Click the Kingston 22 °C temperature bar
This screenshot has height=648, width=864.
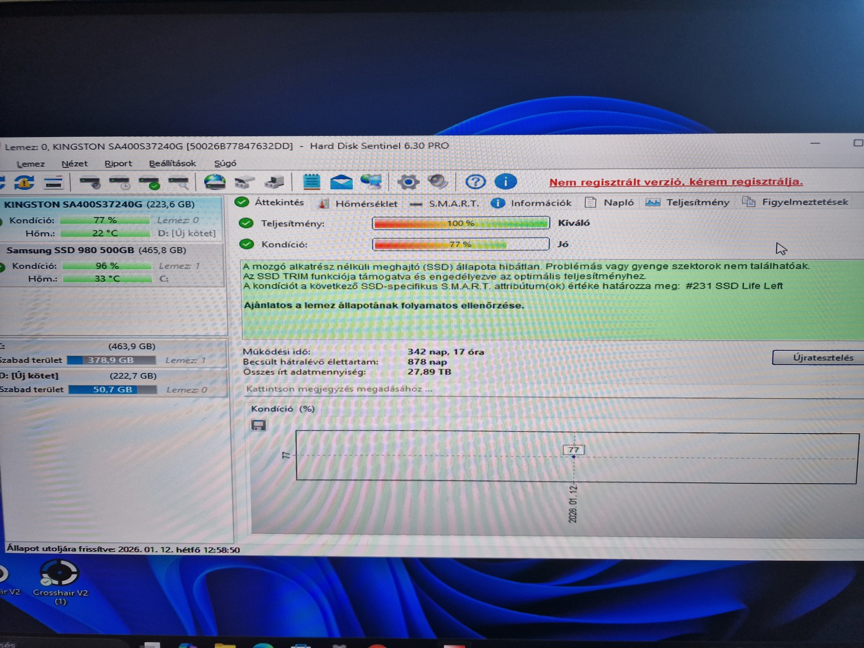105,233
